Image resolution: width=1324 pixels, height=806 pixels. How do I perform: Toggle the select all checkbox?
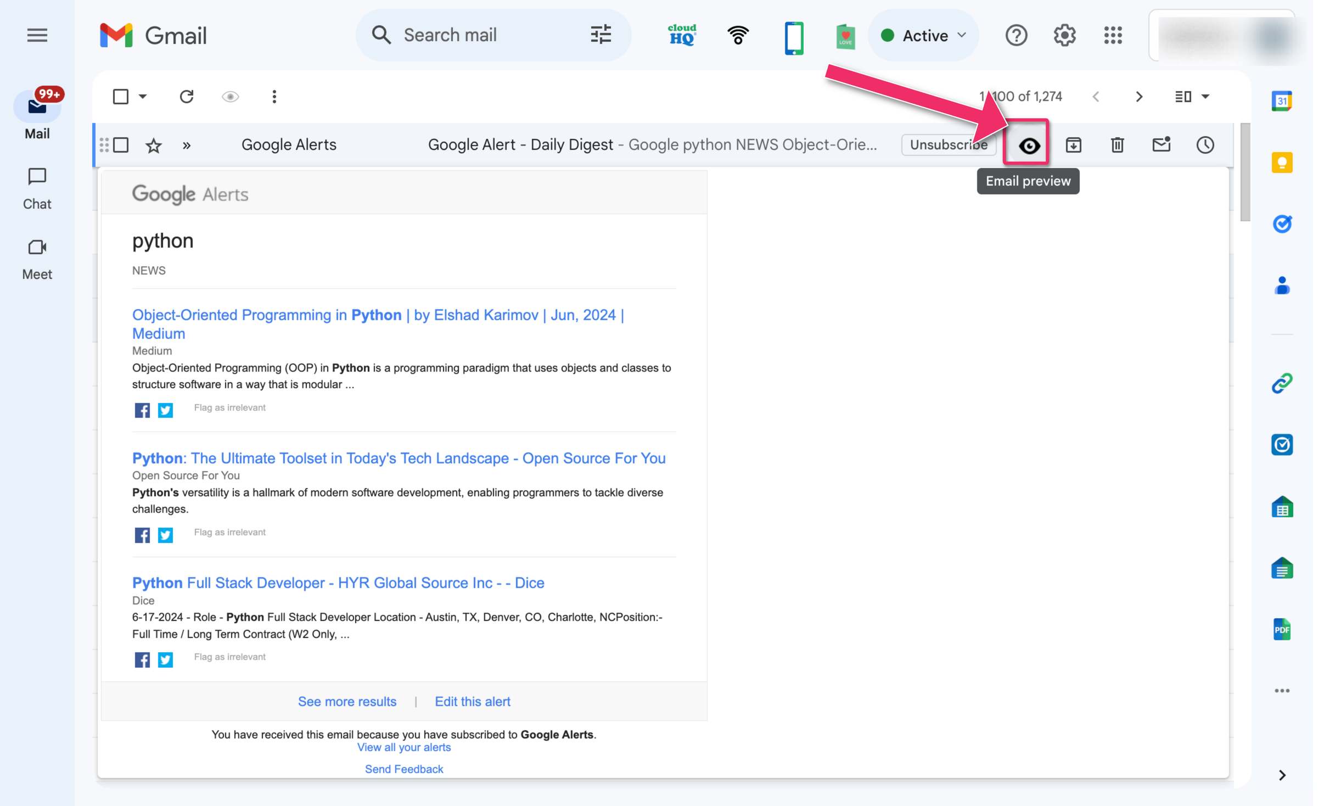pyautogui.click(x=121, y=97)
